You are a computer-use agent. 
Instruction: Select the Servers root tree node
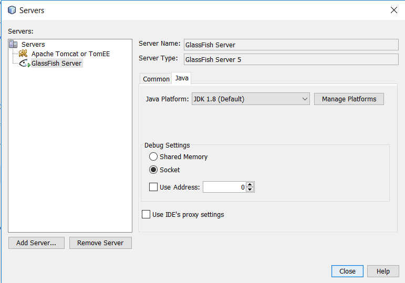(33, 44)
